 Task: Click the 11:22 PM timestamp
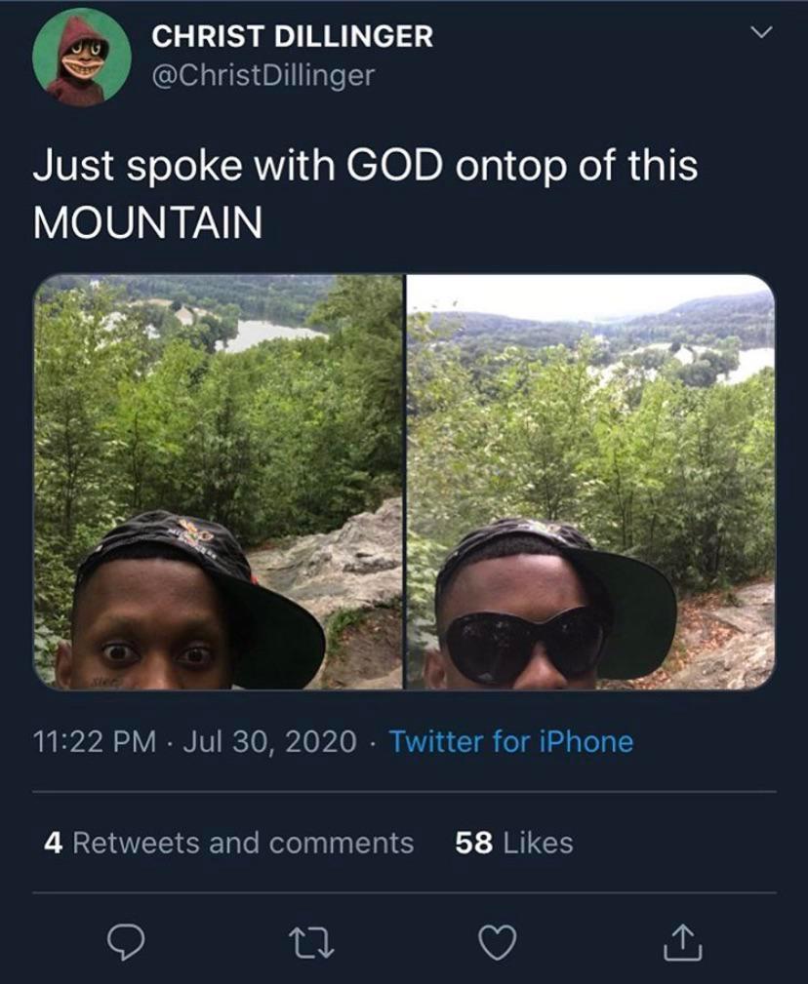tap(95, 742)
